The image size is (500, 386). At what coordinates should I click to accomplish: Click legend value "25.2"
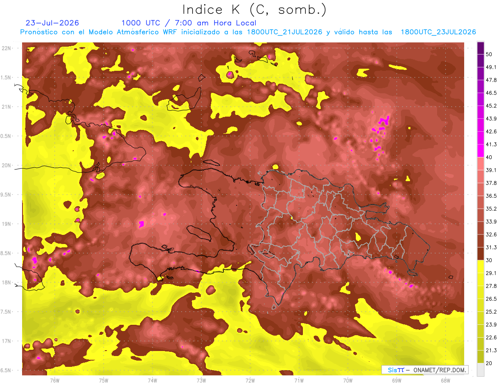(x=491, y=311)
